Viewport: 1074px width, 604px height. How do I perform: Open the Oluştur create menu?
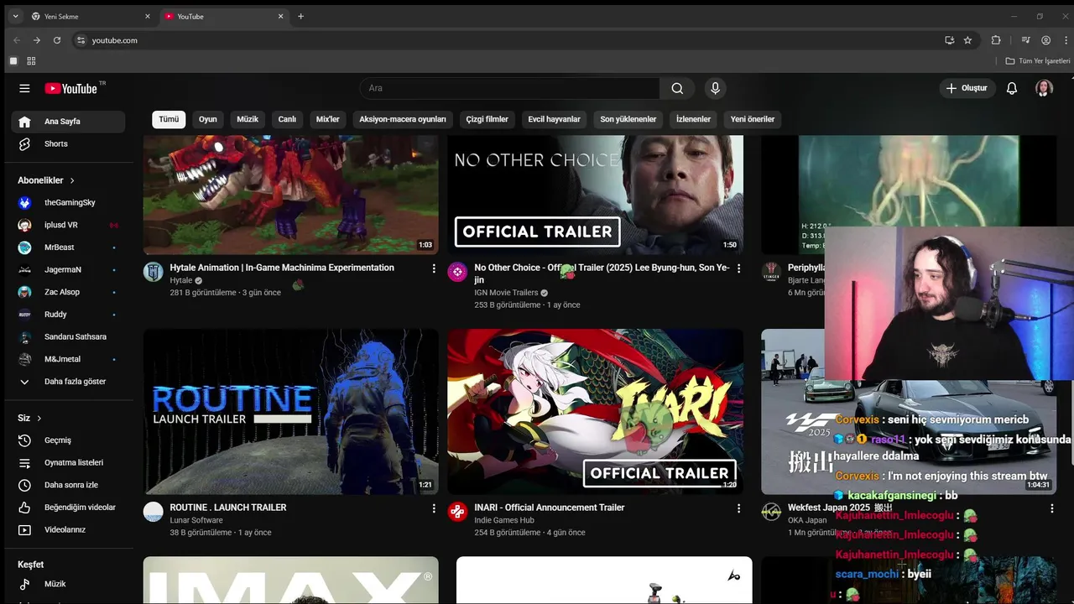coord(967,88)
